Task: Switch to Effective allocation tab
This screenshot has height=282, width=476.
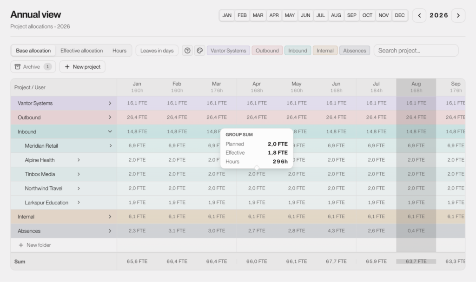Action: [x=82, y=50]
